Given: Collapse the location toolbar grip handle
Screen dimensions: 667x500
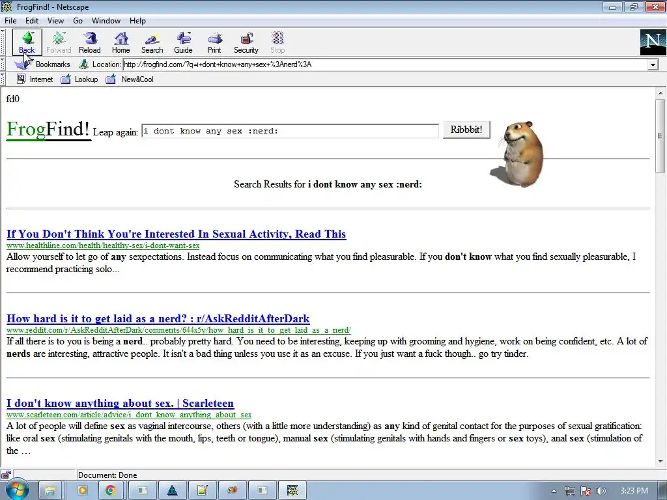Looking at the screenshot, I should pyautogui.click(x=3, y=64).
